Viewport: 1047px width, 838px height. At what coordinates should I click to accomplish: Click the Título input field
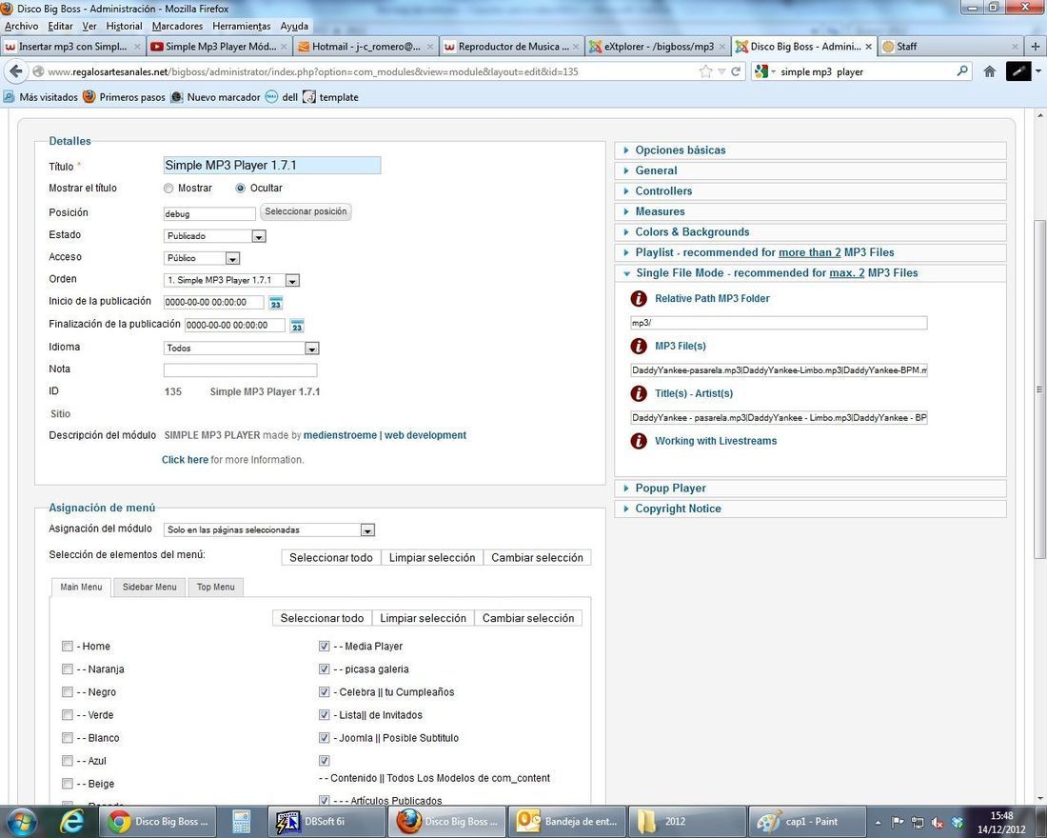(x=272, y=165)
